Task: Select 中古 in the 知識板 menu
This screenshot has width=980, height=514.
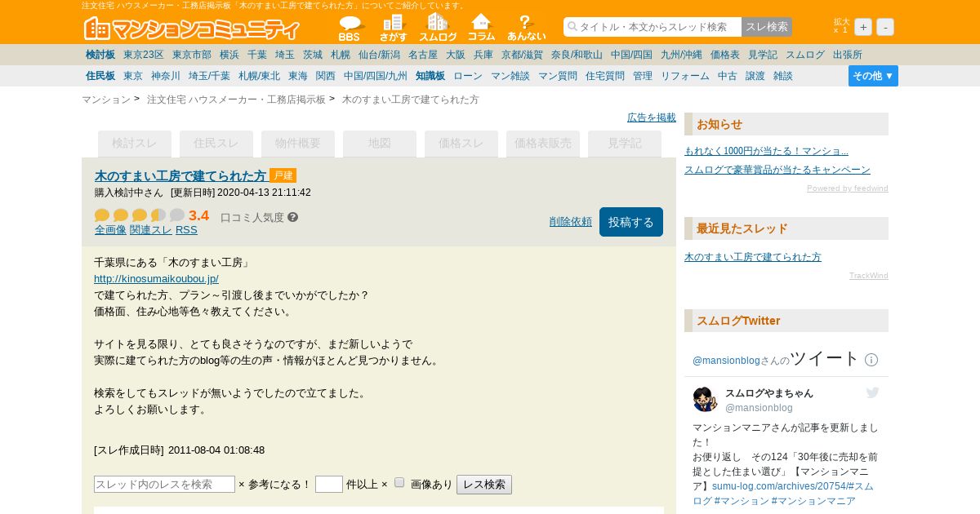Action: pyautogui.click(x=728, y=76)
